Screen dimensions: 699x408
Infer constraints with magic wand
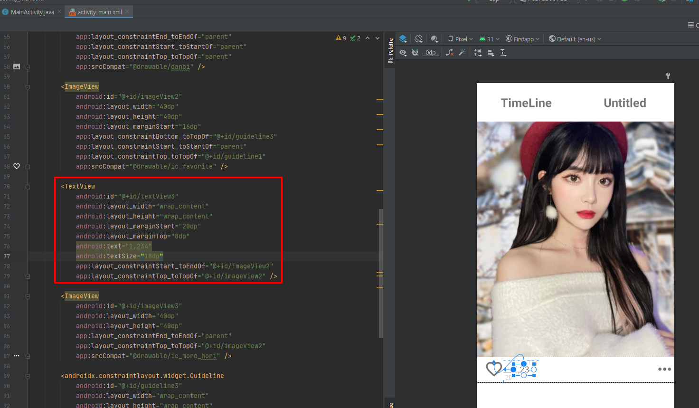[462, 53]
